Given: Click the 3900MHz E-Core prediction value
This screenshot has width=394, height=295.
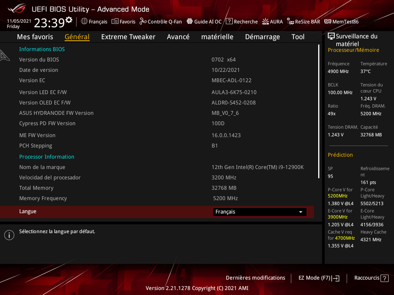Looking at the screenshot, I should coord(337,217).
